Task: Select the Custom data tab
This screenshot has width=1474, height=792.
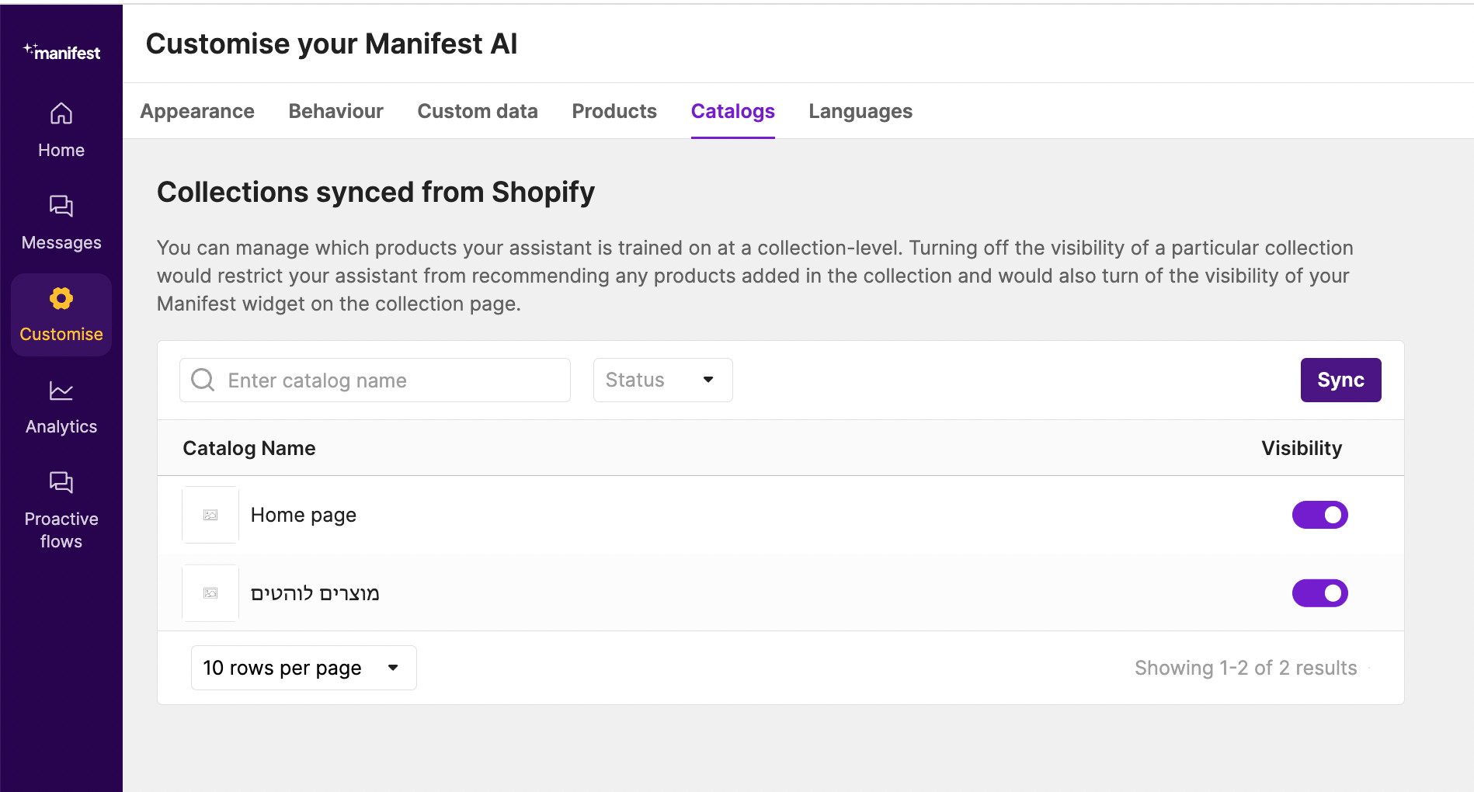Action: tap(478, 111)
